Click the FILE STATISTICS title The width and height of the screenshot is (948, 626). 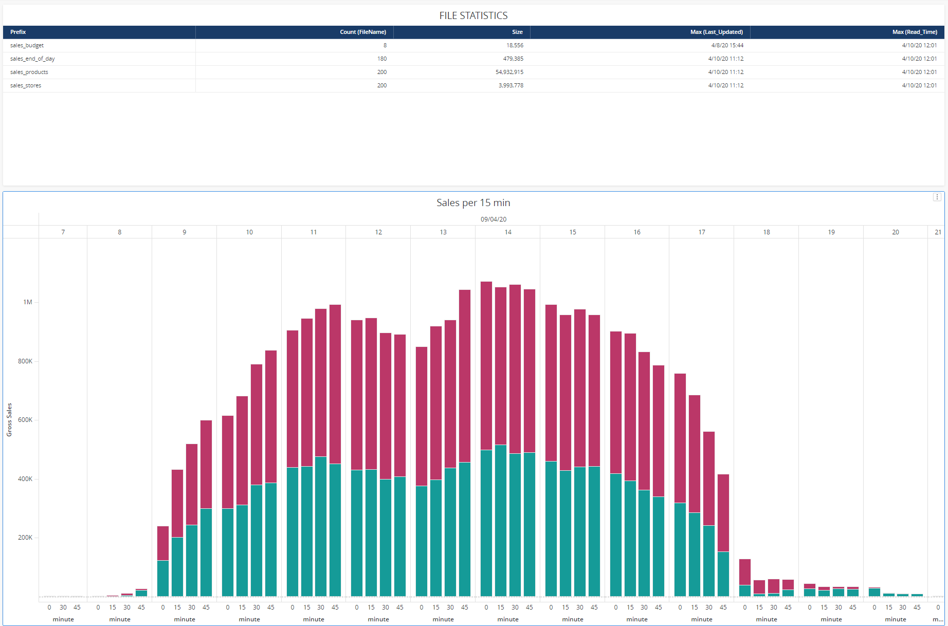473,16
